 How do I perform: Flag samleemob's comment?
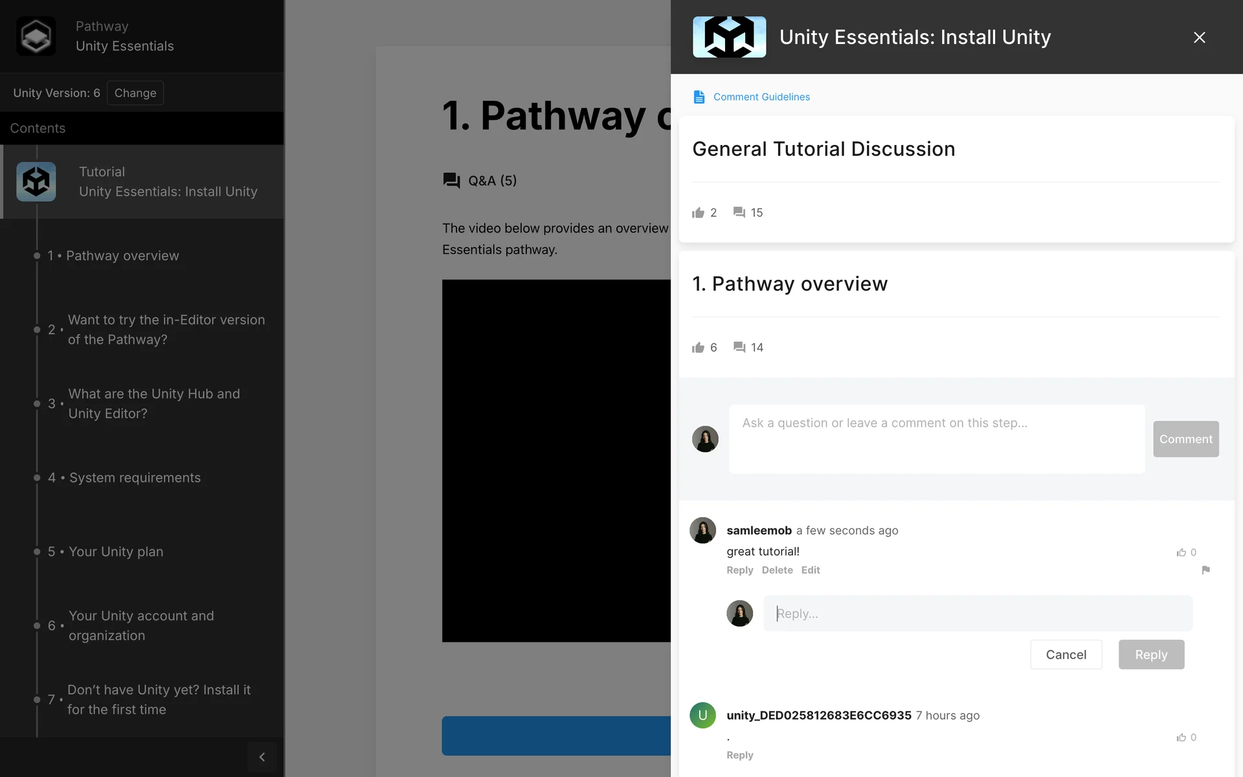(1205, 570)
